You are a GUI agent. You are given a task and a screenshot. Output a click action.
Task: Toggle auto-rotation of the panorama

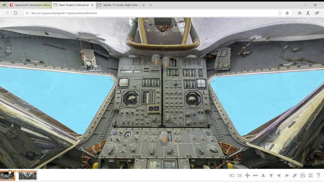pyautogui.click(x=302, y=175)
